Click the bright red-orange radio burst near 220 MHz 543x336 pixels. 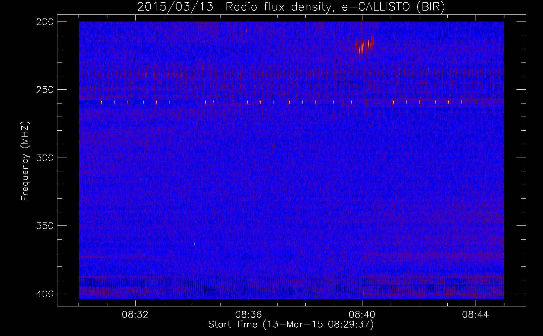tap(364, 45)
